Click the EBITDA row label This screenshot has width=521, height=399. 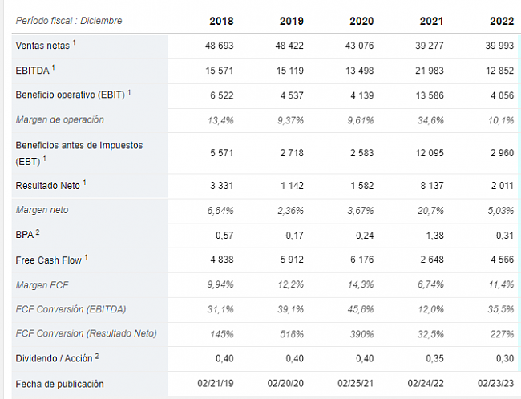coord(32,71)
